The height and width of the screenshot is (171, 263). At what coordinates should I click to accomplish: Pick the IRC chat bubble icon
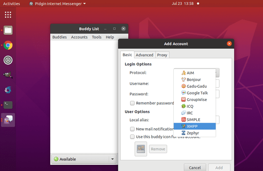(x=184, y=113)
